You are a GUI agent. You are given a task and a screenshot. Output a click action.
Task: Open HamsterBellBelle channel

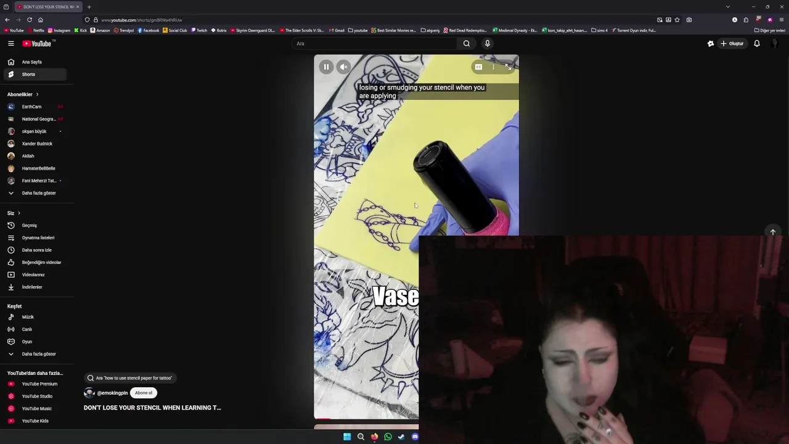34,168
